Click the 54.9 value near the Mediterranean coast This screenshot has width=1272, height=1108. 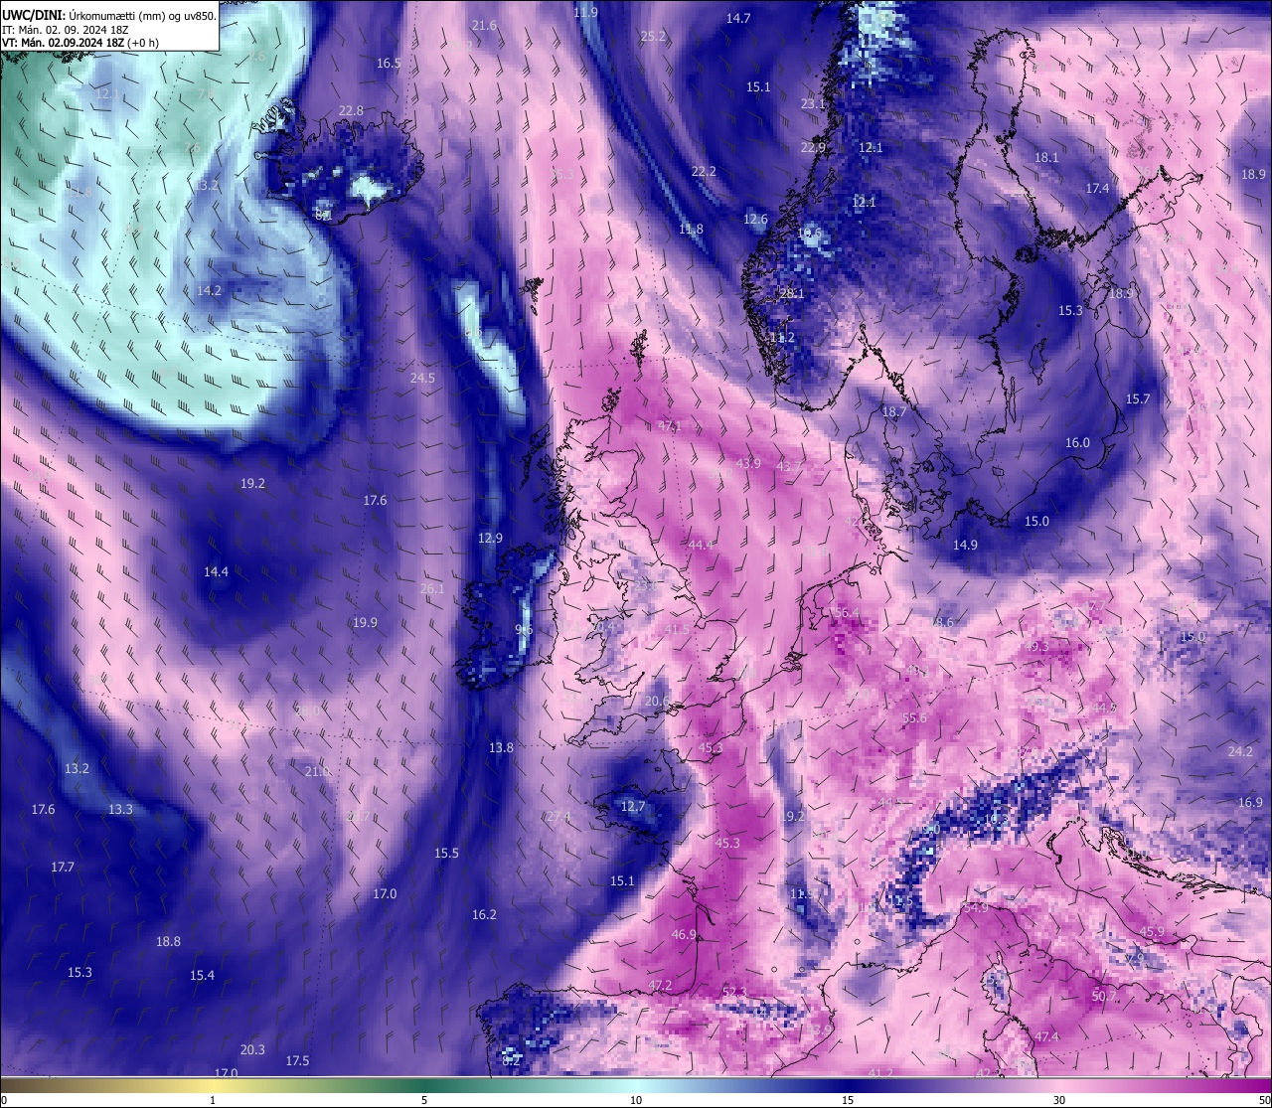coord(976,907)
